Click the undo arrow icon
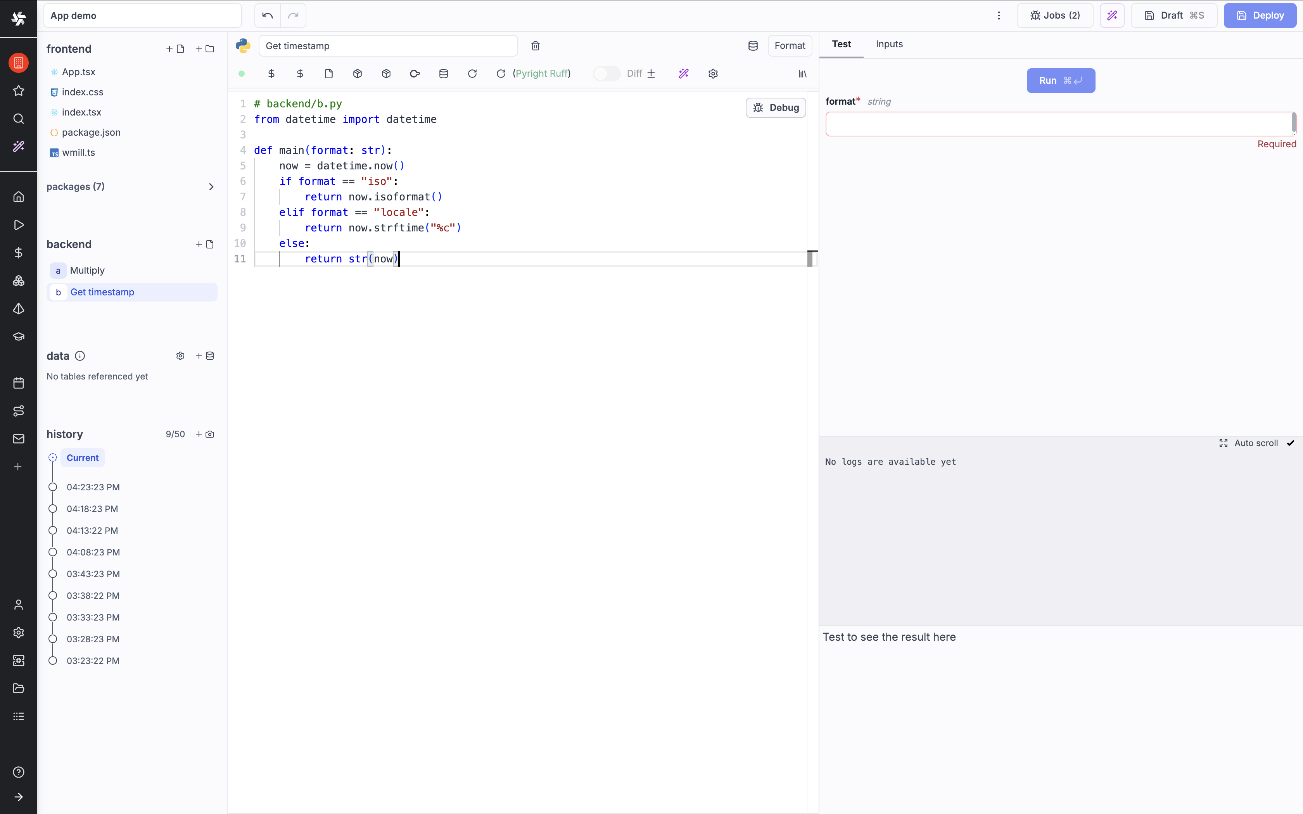 pos(267,16)
